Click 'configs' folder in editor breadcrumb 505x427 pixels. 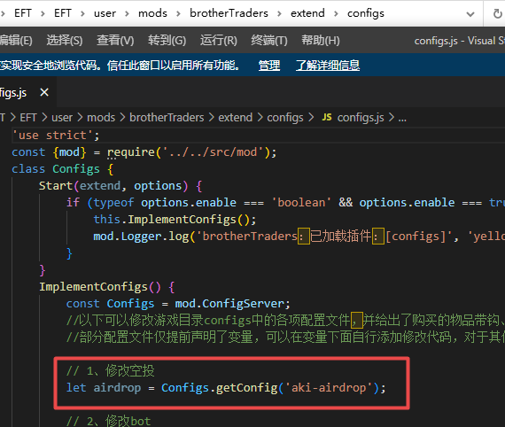285,118
